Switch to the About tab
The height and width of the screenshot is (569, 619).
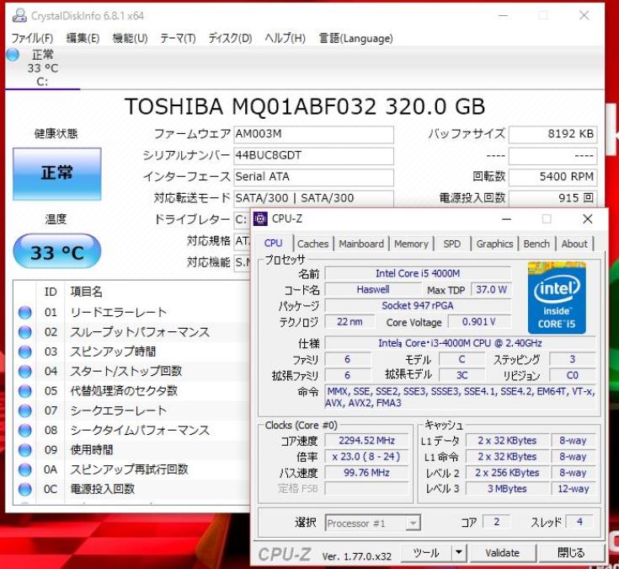click(574, 244)
